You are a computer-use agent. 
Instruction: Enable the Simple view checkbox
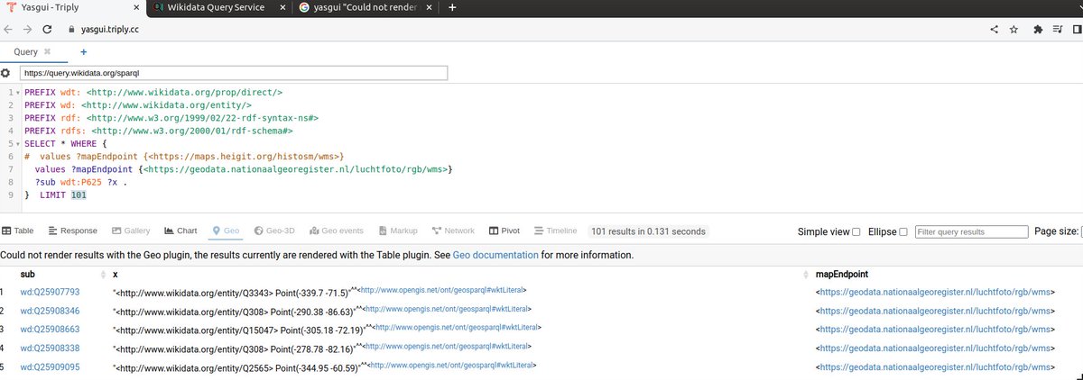pos(856,232)
